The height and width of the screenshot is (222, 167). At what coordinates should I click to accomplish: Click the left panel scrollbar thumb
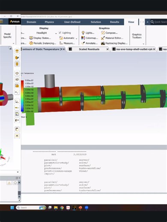[x=19, y=193]
